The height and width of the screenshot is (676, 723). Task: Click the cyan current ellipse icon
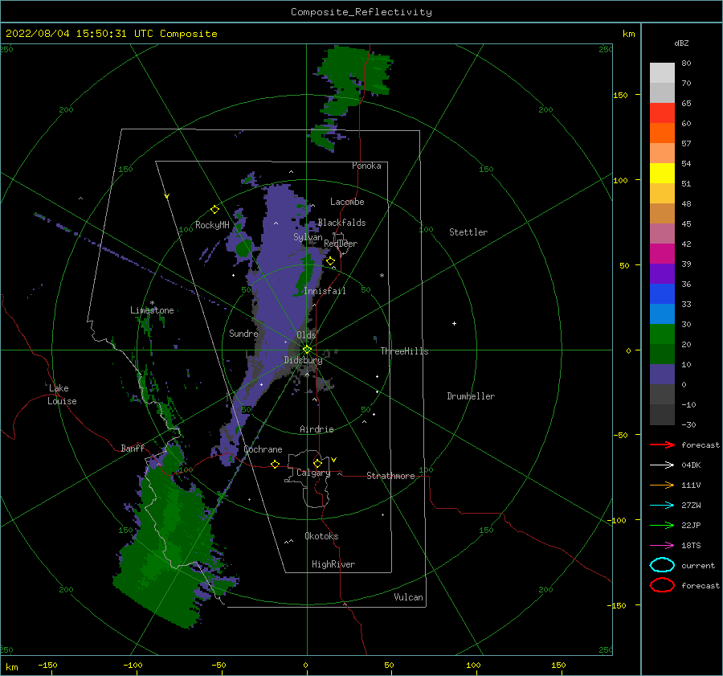tap(662, 565)
